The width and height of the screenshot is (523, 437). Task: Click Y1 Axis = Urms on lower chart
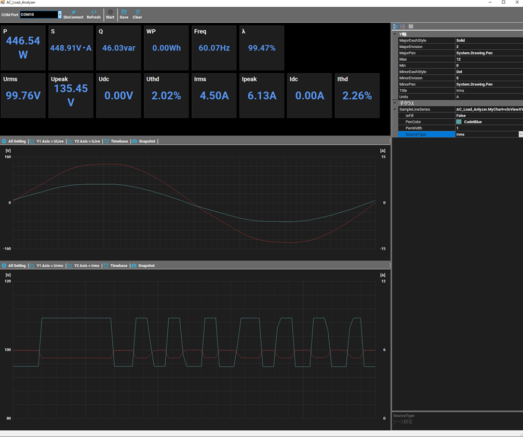[x=46, y=266]
